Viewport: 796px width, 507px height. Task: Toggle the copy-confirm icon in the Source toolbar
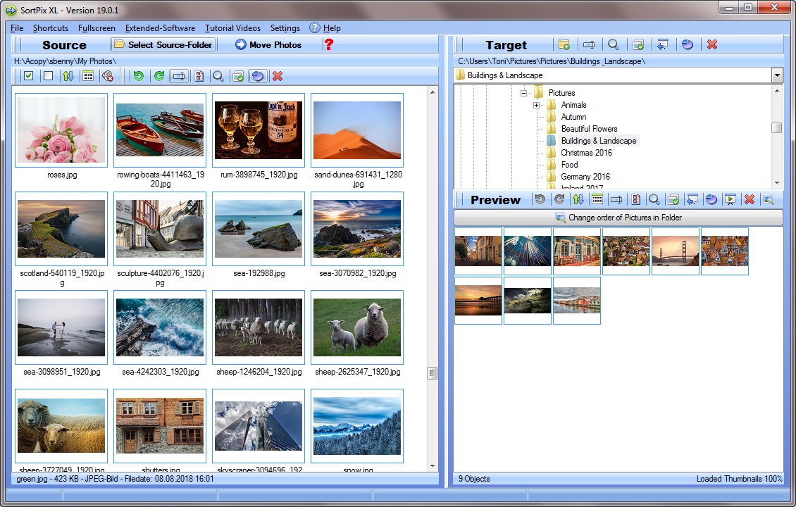click(x=237, y=75)
